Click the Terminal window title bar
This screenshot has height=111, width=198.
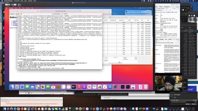60,14
